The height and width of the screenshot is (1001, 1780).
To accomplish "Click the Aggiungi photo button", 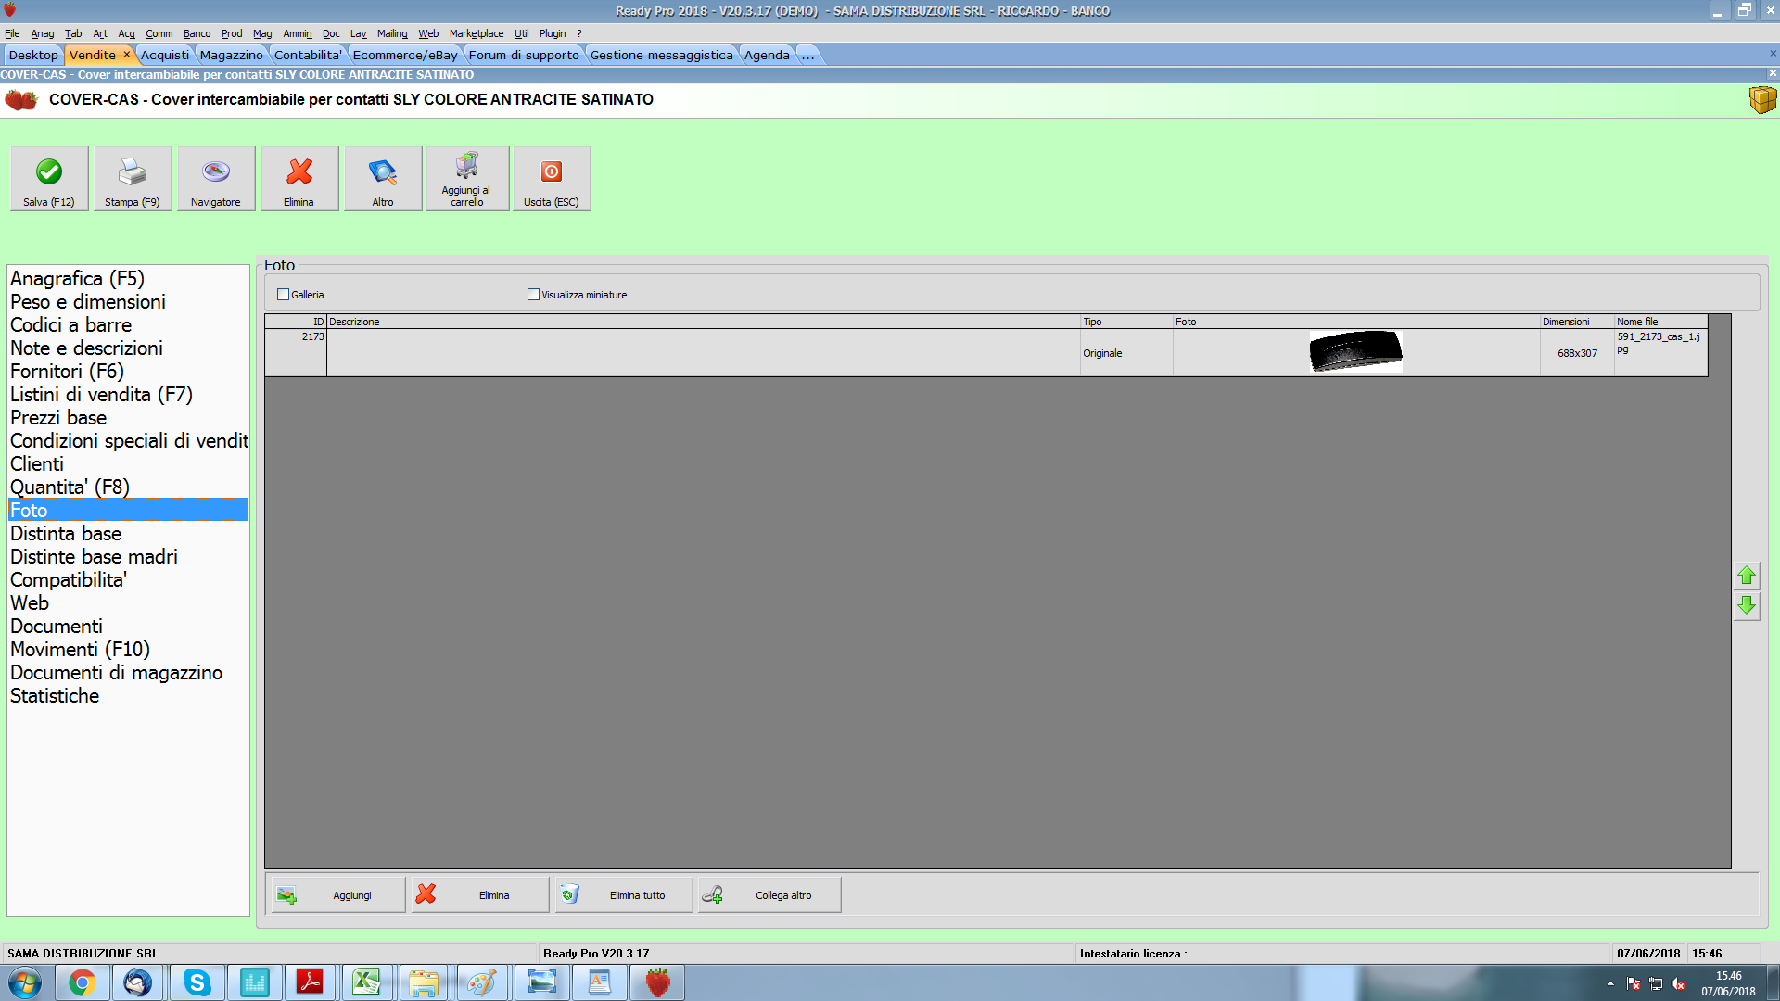I will [338, 895].
